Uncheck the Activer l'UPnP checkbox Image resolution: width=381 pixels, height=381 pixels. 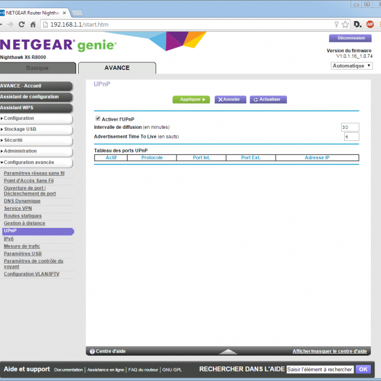coord(98,119)
